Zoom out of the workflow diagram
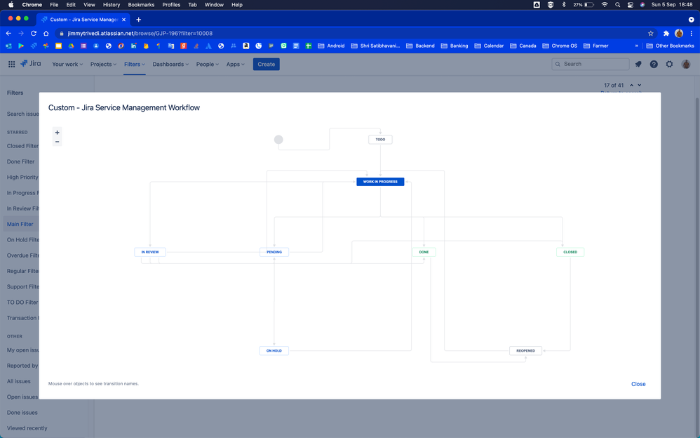Image resolution: width=700 pixels, height=438 pixels. click(57, 142)
